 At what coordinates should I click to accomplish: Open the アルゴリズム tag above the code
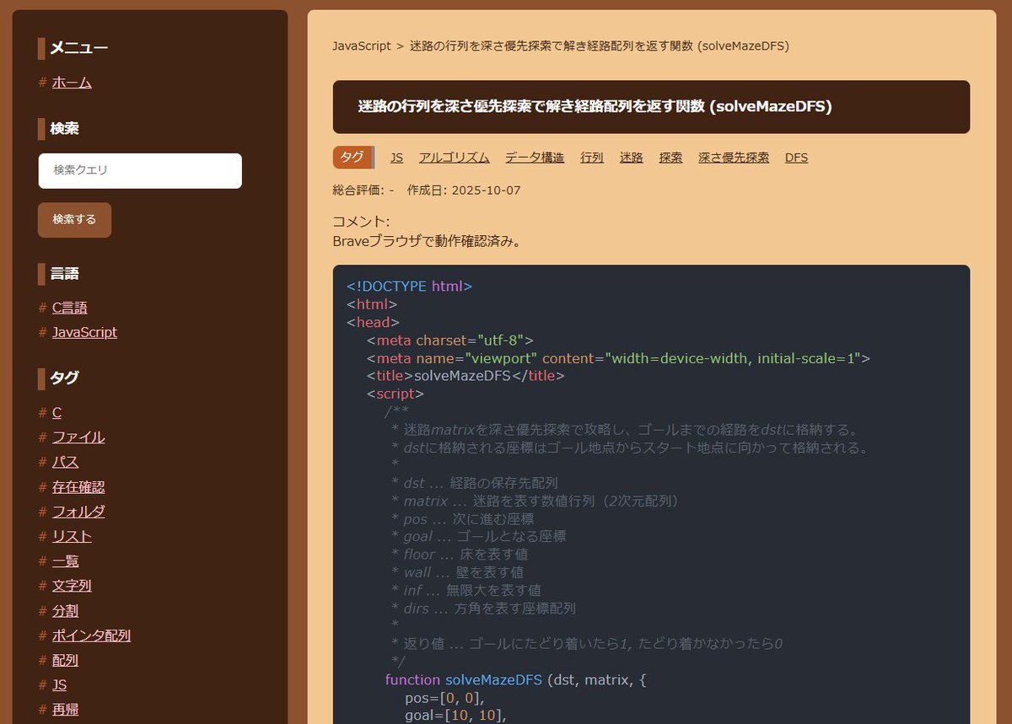pos(454,158)
